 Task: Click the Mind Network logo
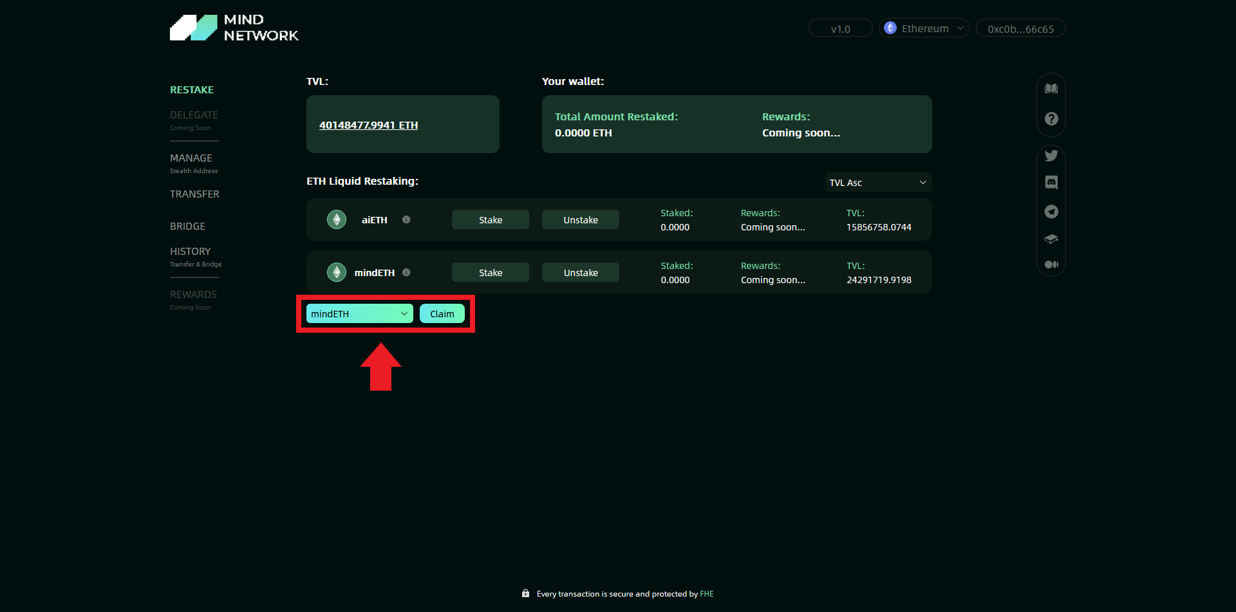tap(234, 28)
